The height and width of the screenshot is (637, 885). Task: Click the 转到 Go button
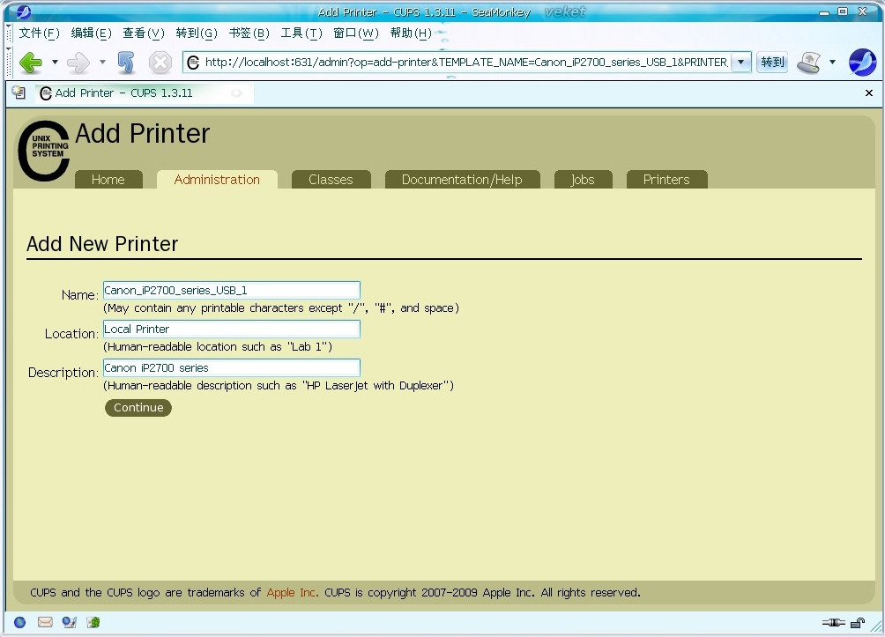click(772, 62)
